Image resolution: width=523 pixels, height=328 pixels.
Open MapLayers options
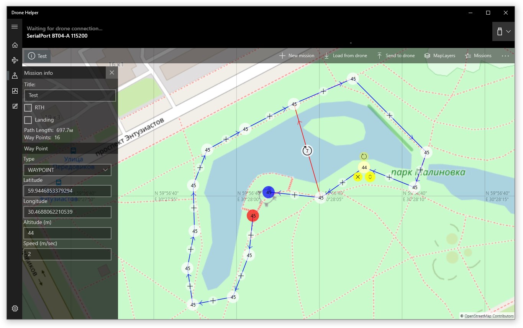439,56
